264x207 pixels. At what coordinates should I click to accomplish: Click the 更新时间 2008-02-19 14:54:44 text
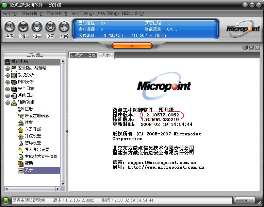point(152,125)
